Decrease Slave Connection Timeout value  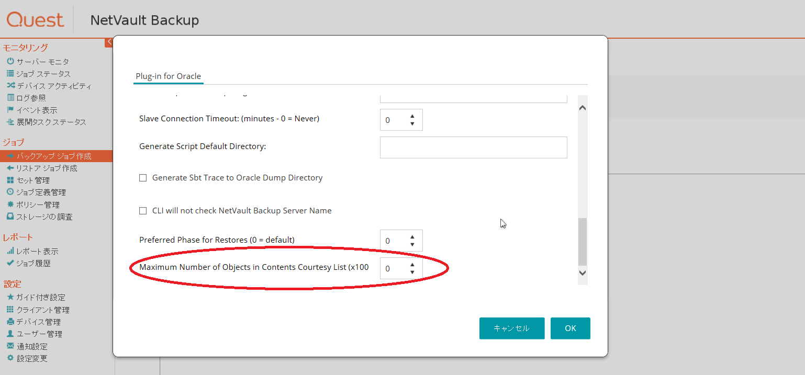pos(412,124)
